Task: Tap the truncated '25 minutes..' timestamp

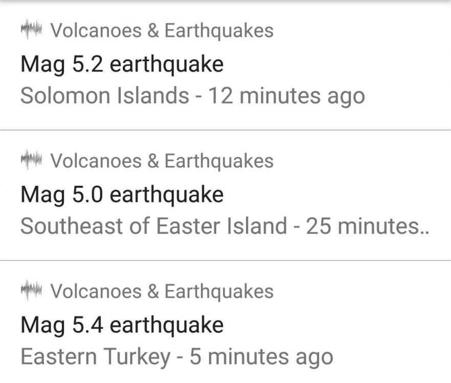Action: [x=367, y=226]
